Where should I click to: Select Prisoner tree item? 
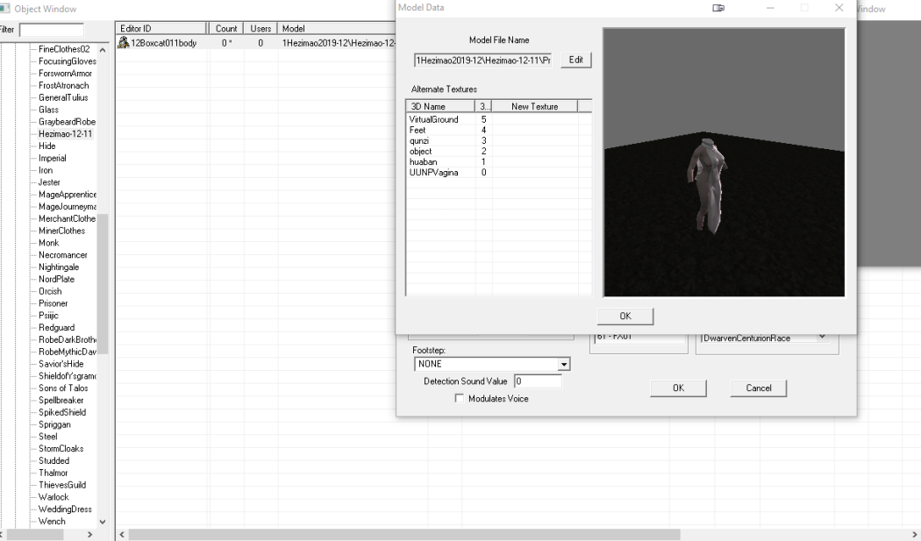tap(53, 303)
